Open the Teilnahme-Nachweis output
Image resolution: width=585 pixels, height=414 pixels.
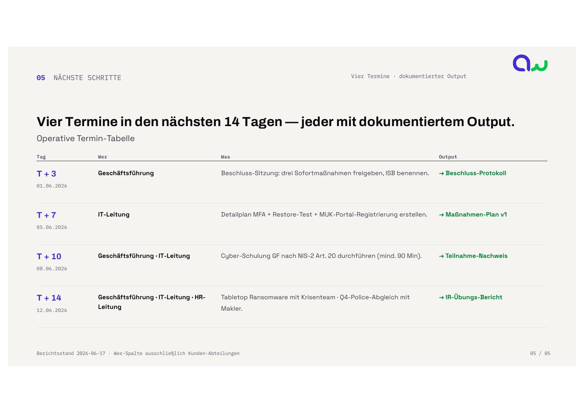click(x=473, y=256)
